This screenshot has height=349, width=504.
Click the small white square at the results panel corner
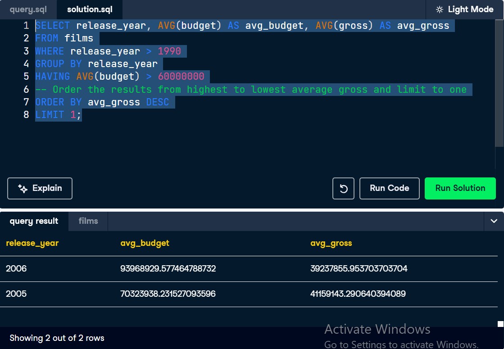(500, 324)
